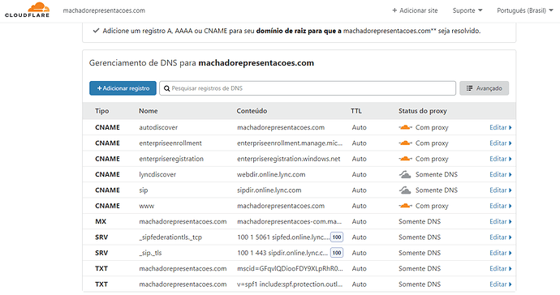Select the machadorepresentacoes.com domain in the header

[104, 11]
